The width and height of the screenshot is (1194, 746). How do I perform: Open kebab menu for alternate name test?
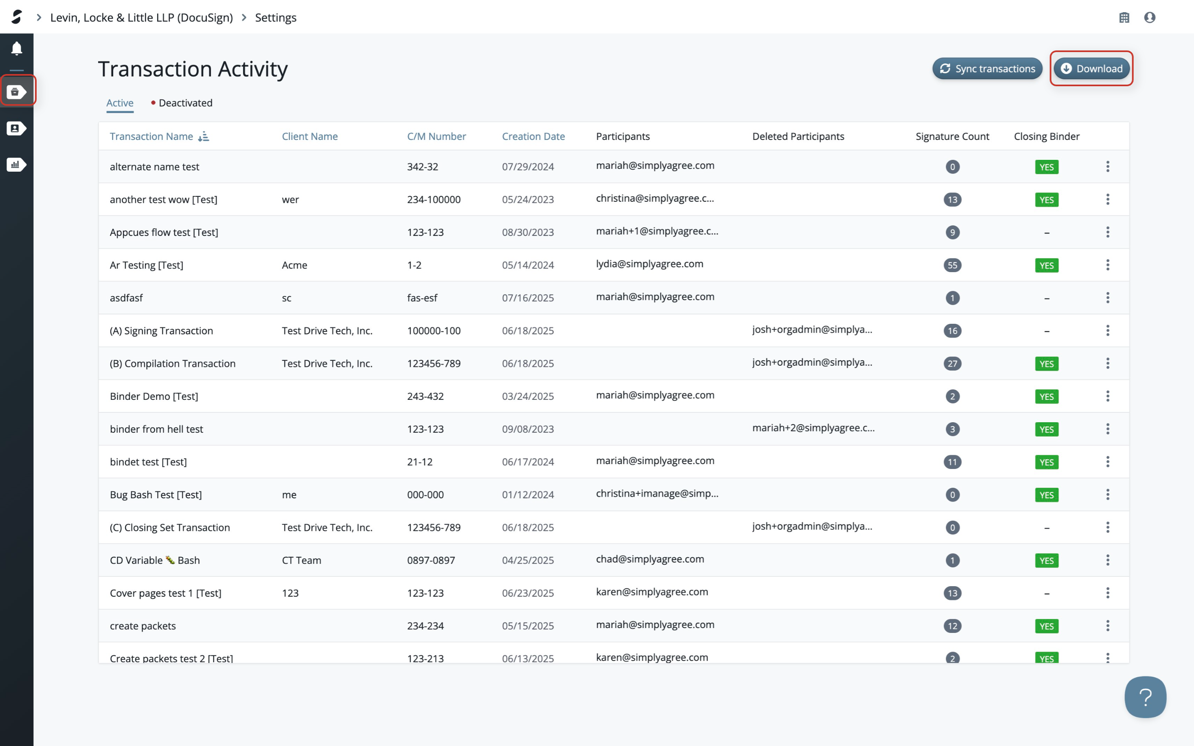pyautogui.click(x=1108, y=166)
